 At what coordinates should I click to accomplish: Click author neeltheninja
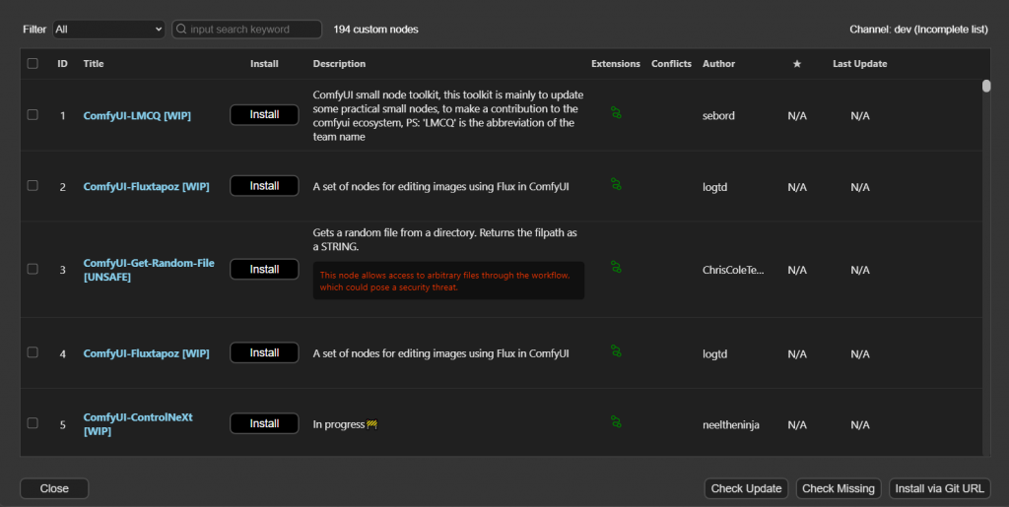point(731,424)
